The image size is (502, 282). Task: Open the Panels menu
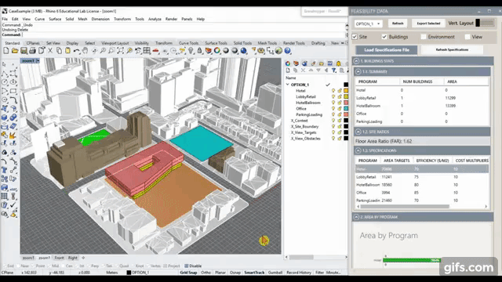point(187,19)
